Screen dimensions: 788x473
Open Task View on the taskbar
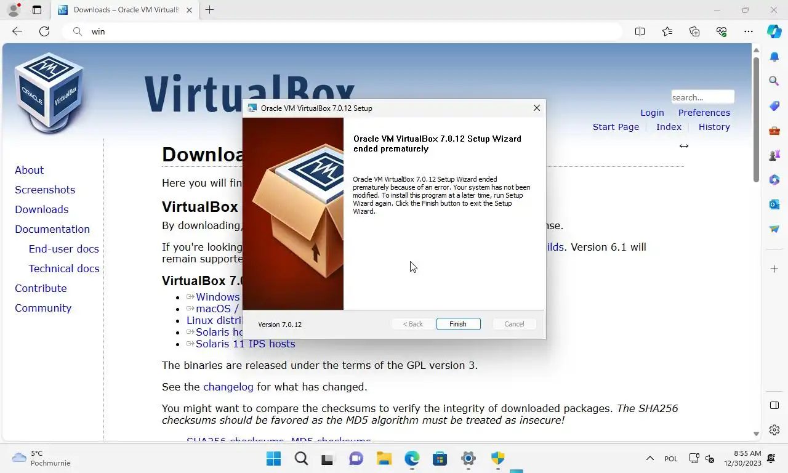coord(328,459)
